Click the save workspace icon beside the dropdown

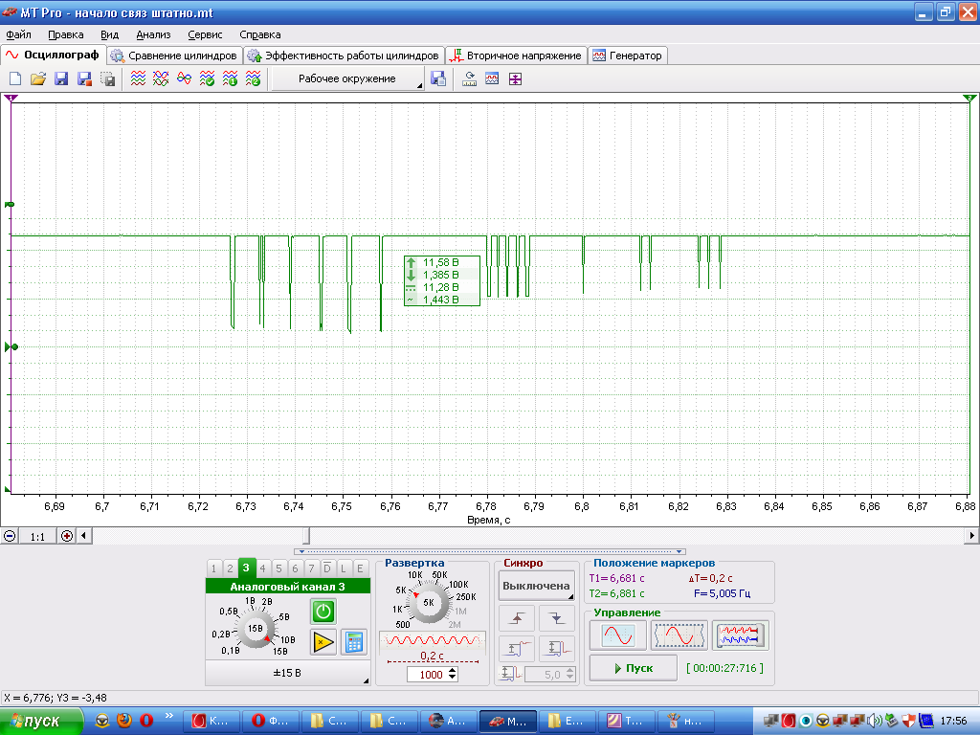(x=438, y=78)
